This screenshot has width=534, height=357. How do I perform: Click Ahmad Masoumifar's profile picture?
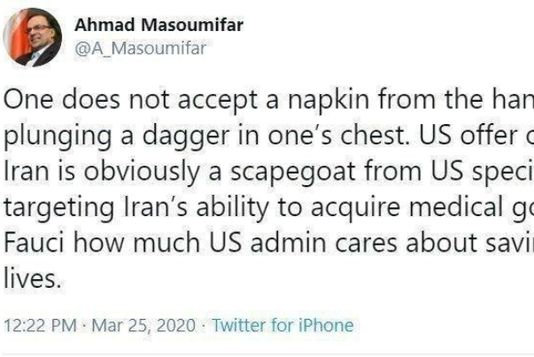pyautogui.click(x=32, y=39)
